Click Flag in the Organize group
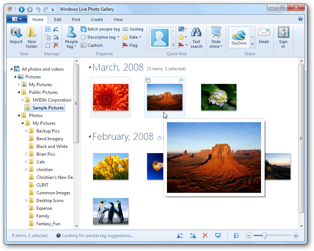 point(130,45)
